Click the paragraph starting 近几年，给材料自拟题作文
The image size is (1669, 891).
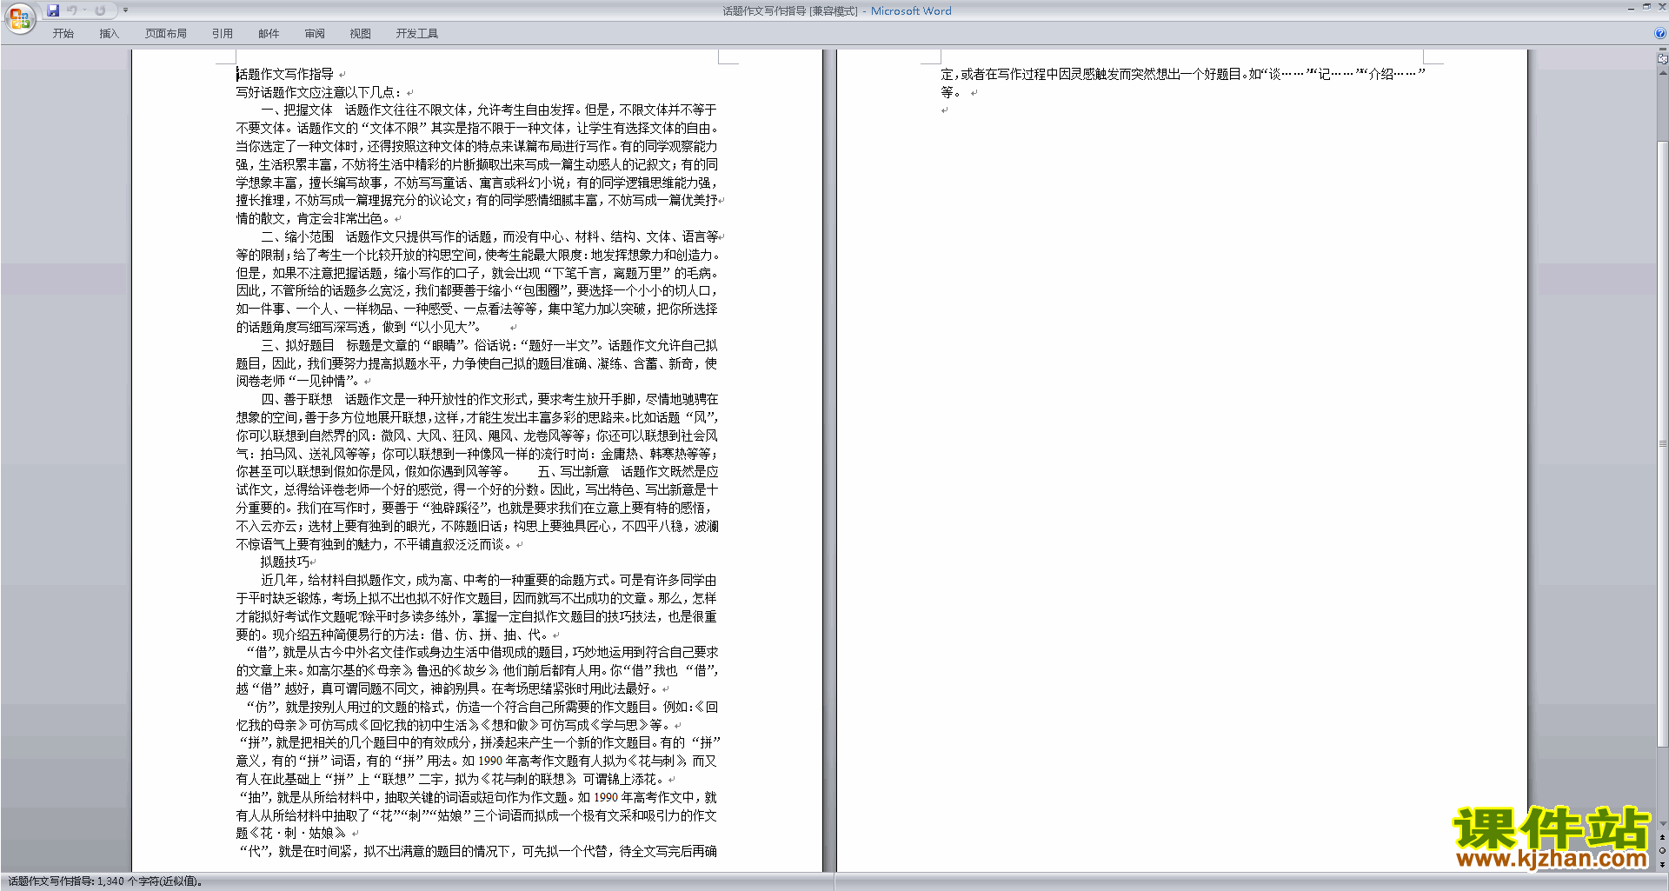coord(477,607)
